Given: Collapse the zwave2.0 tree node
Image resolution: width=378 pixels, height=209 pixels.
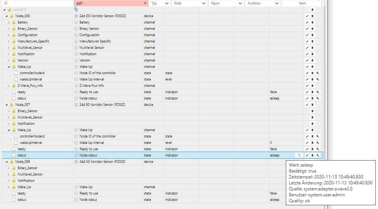Looking at the screenshot, I should (4, 10).
